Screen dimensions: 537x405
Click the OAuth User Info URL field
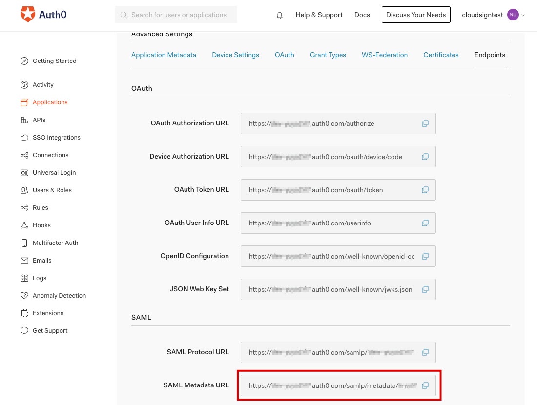point(338,223)
